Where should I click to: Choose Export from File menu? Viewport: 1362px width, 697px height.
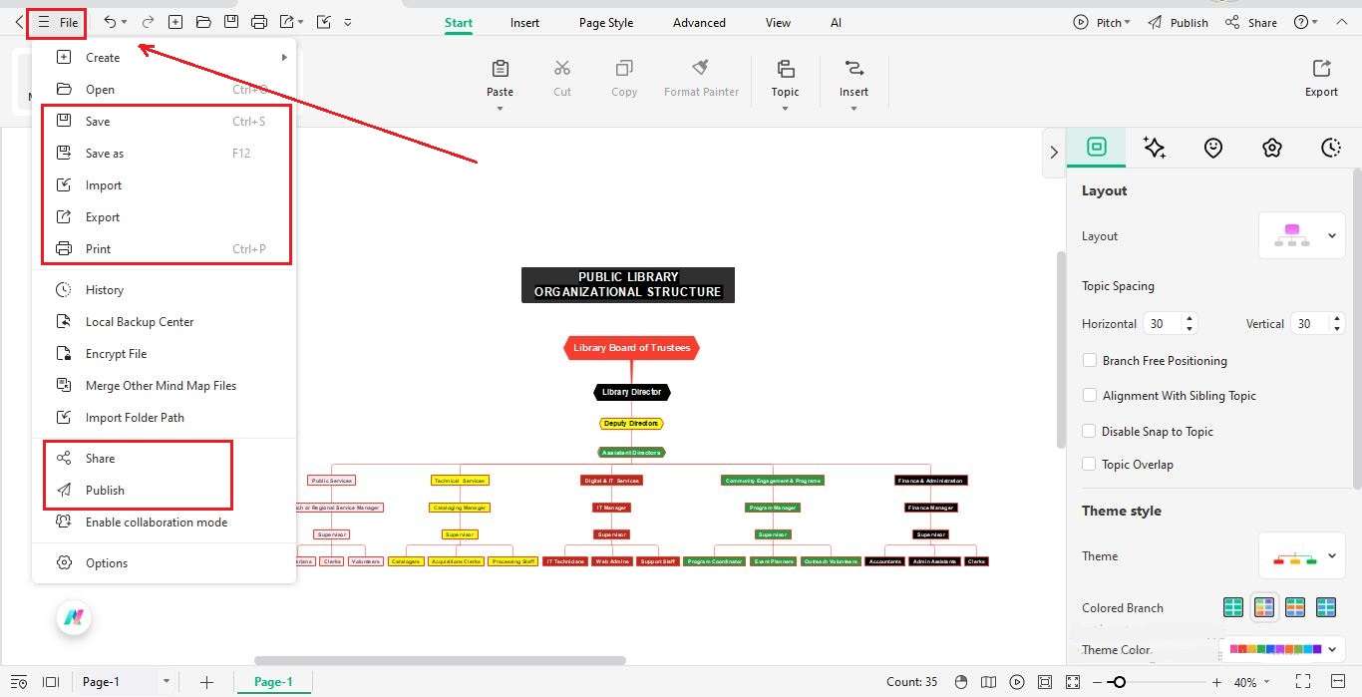(165, 216)
